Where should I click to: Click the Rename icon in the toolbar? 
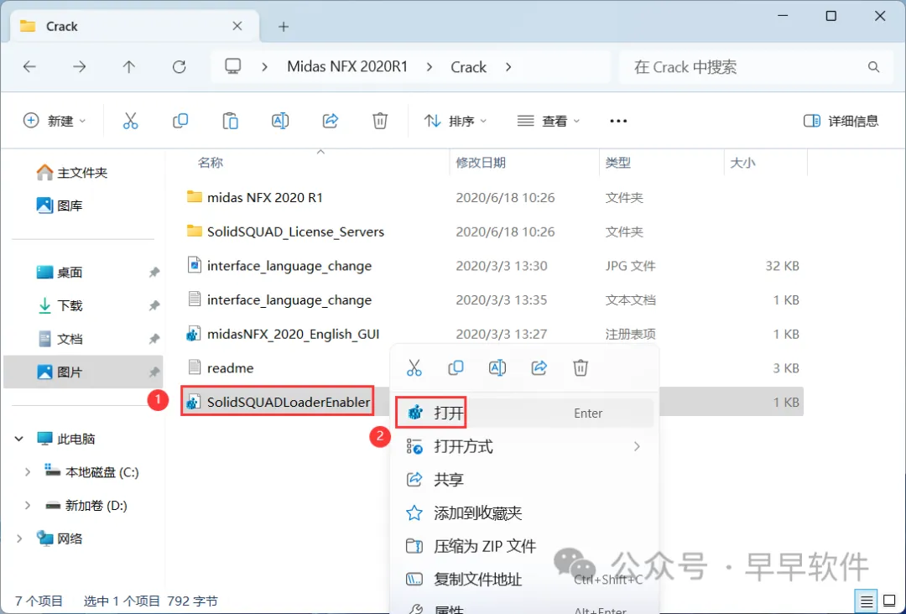pyautogui.click(x=280, y=121)
